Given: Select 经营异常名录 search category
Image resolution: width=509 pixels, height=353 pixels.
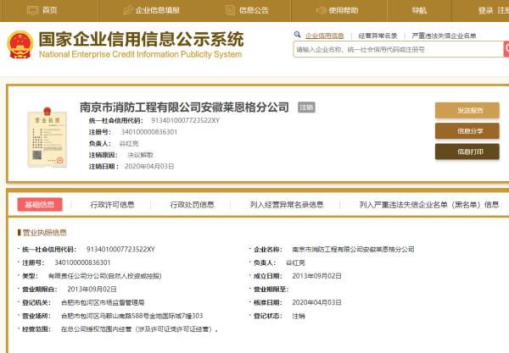Looking at the screenshot, I should point(378,36).
